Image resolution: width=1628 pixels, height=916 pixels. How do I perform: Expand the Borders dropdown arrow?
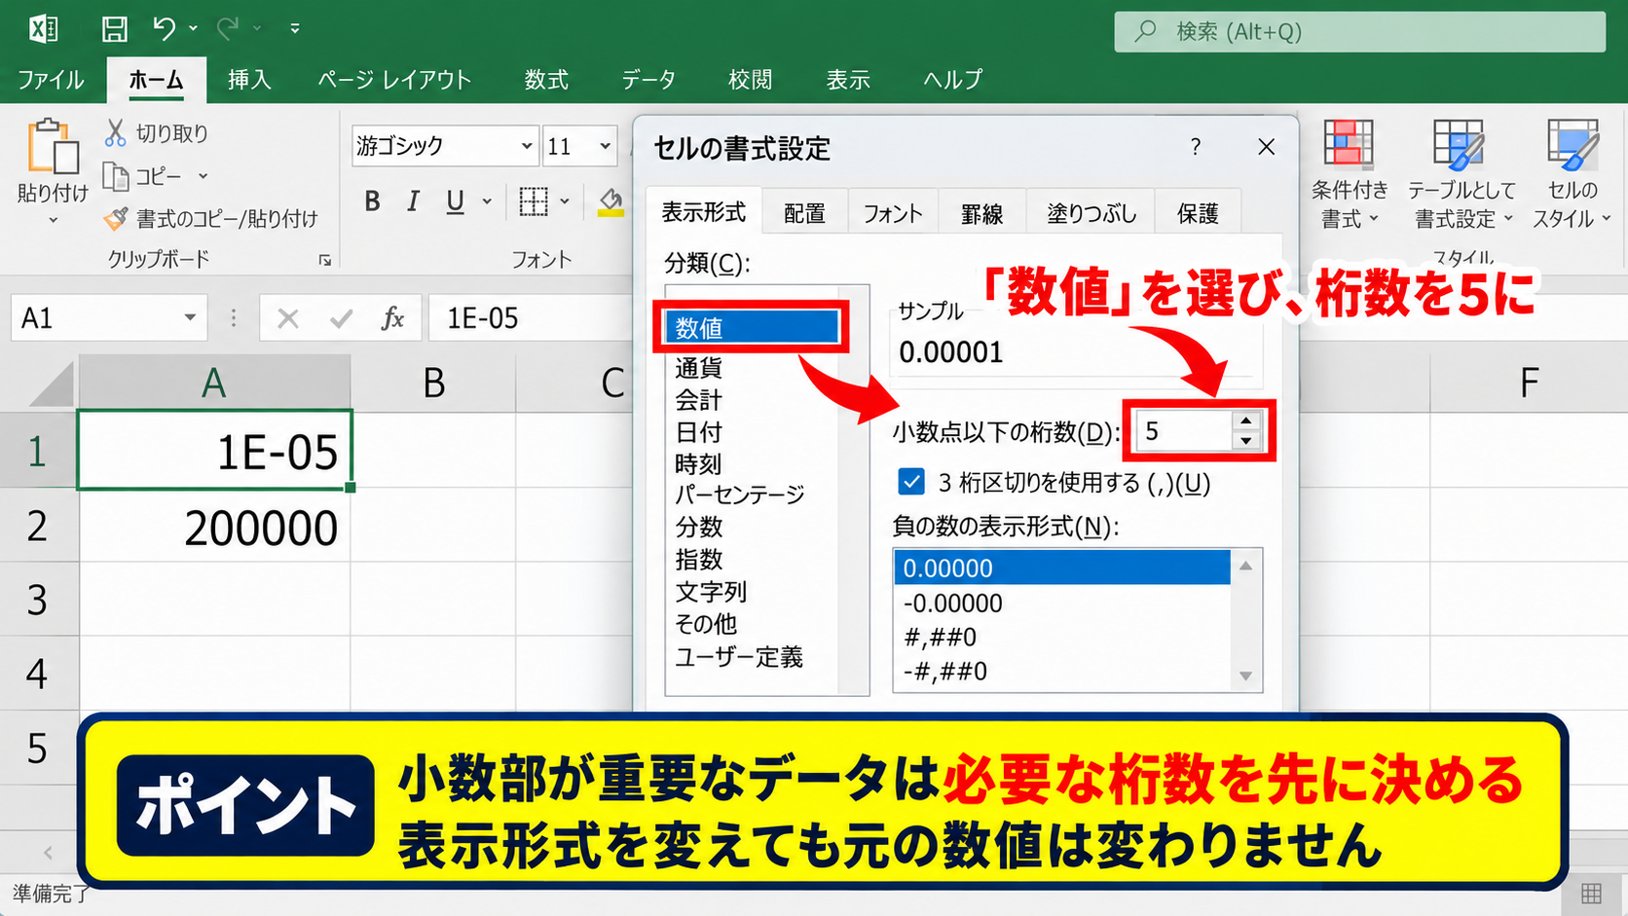[x=565, y=202]
